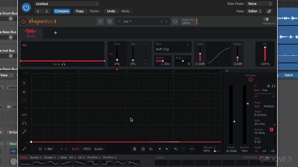Select envelope Band source
Image resolution: width=298 pixels, height=167 pixels.
[x=257, y=90]
